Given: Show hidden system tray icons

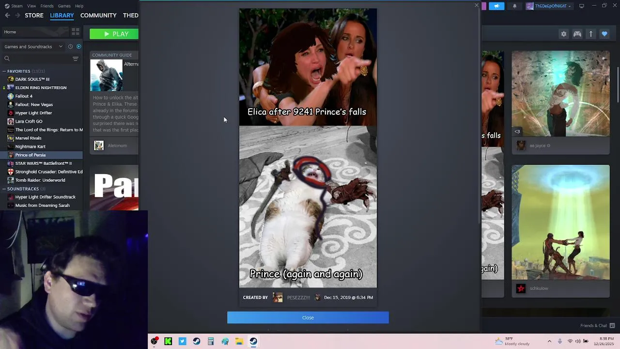Looking at the screenshot, I should [x=549, y=341].
